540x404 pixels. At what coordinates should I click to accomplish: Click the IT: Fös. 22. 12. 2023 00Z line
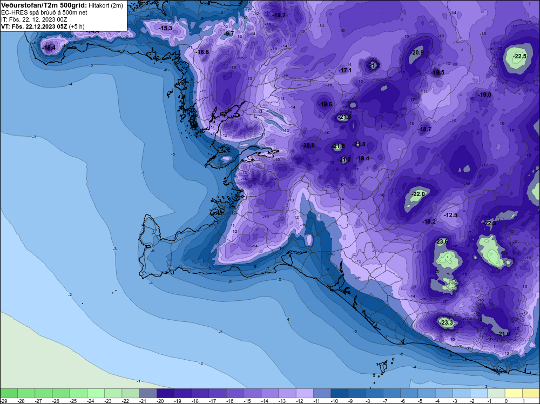34,19
